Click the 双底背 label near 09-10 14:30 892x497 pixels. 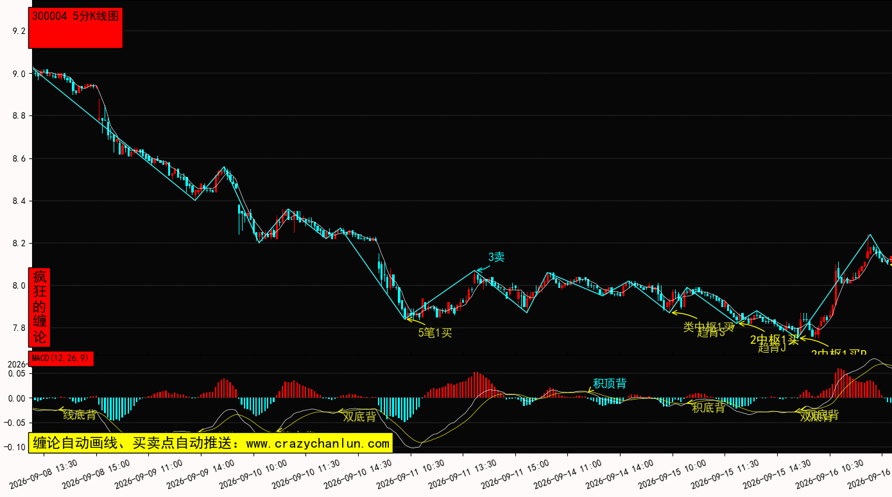tap(359, 416)
